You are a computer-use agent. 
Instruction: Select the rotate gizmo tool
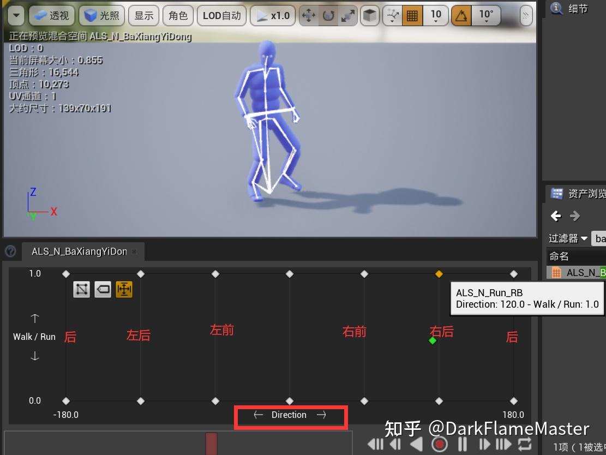(328, 15)
